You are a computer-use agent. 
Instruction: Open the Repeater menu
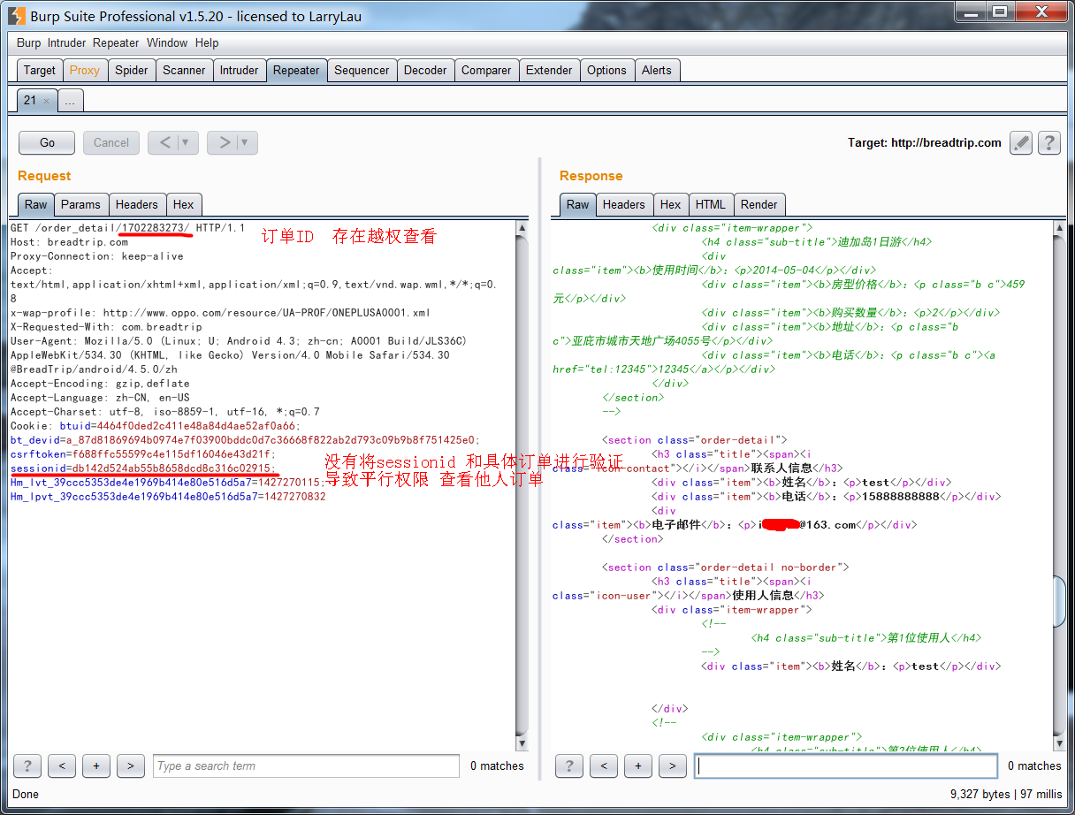coord(116,42)
